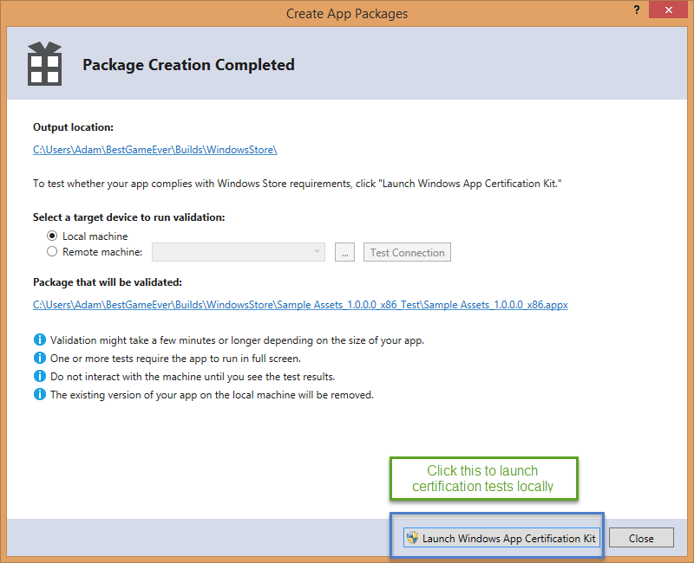Click 'Package that will be validated:' label
The height and width of the screenshot is (563, 694).
(108, 282)
